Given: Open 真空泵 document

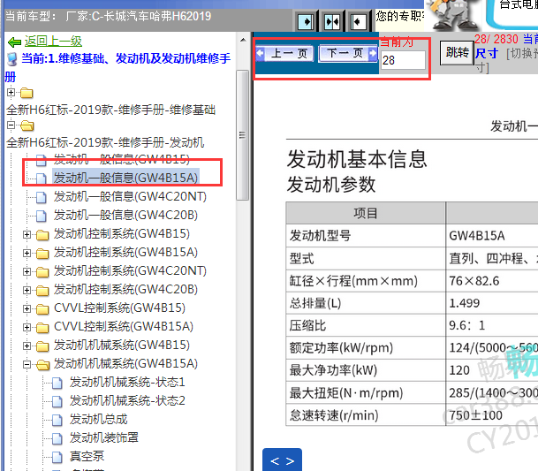Looking at the screenshot, I should coord(87,456).
